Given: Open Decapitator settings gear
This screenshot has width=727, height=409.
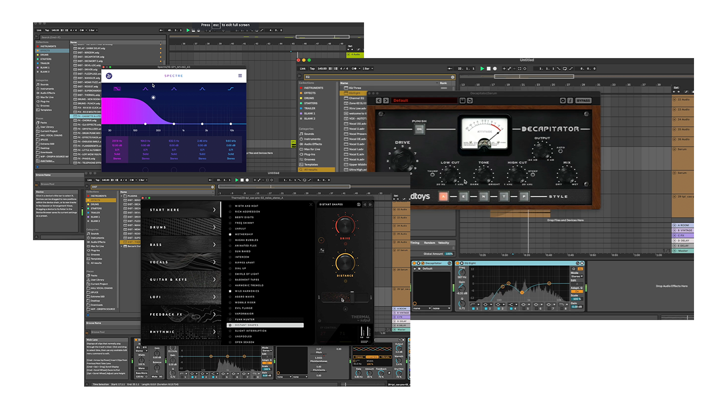Looking at the screenshot, I should (x=563, y=100).
